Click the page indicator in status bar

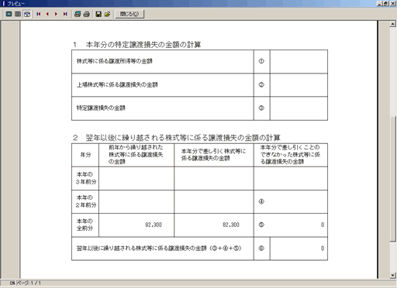(29, 283)
